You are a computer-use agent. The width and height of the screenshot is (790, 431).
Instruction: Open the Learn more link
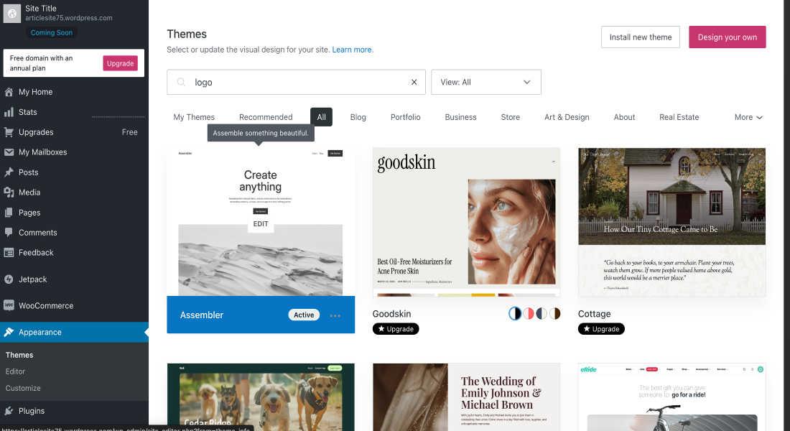point(352,50)
